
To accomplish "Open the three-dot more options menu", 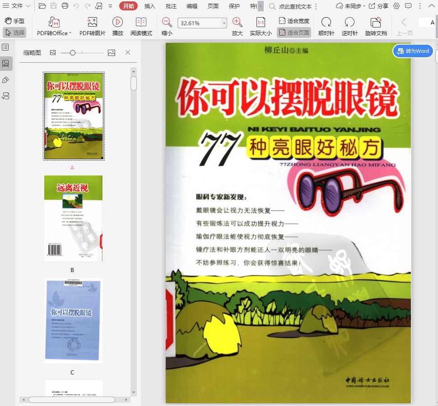I will tap(420, 6).
